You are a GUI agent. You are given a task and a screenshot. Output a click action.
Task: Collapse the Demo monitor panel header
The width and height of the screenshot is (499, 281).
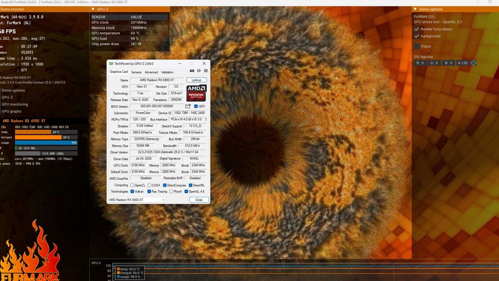click(44, 9)
